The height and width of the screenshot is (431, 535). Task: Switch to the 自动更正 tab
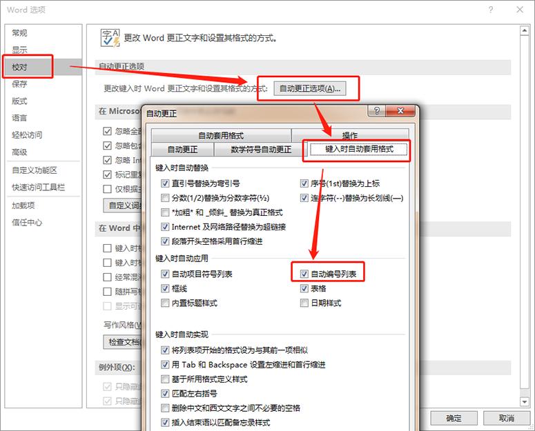click(182, 150)
